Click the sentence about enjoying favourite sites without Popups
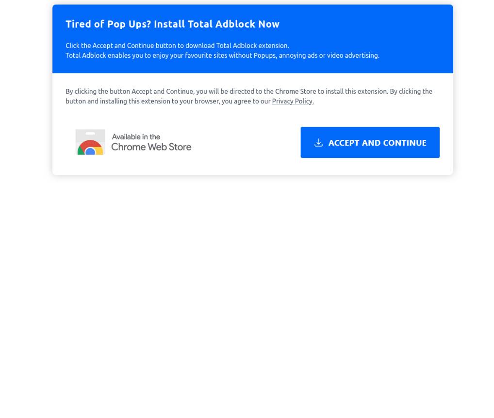Image resolution: width=494 pixels, height=418 pixels. pos(222,55)
